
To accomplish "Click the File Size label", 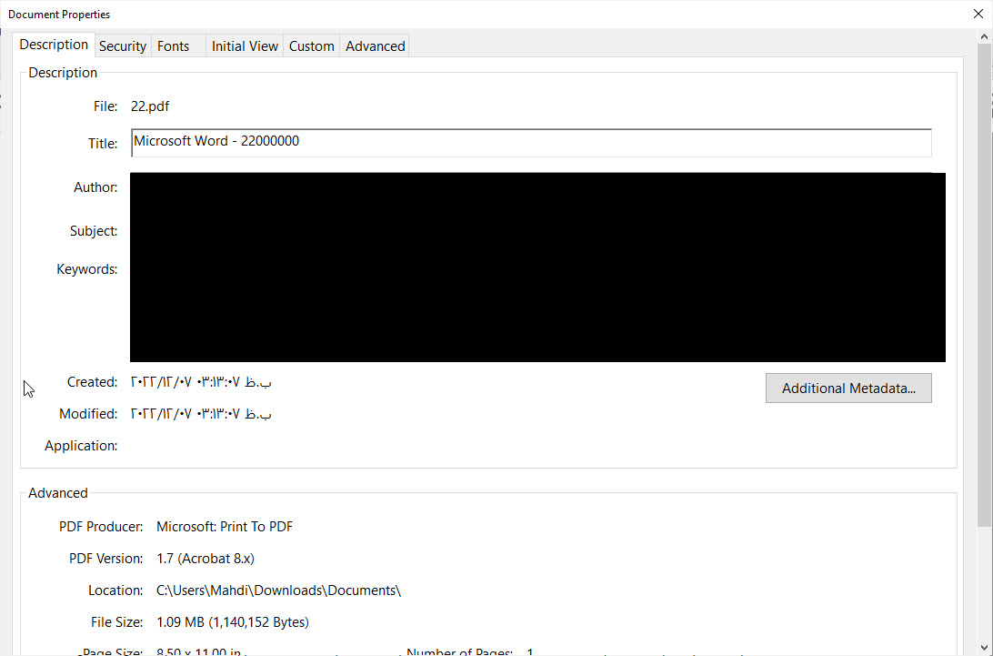I will [x=116, y=622].
